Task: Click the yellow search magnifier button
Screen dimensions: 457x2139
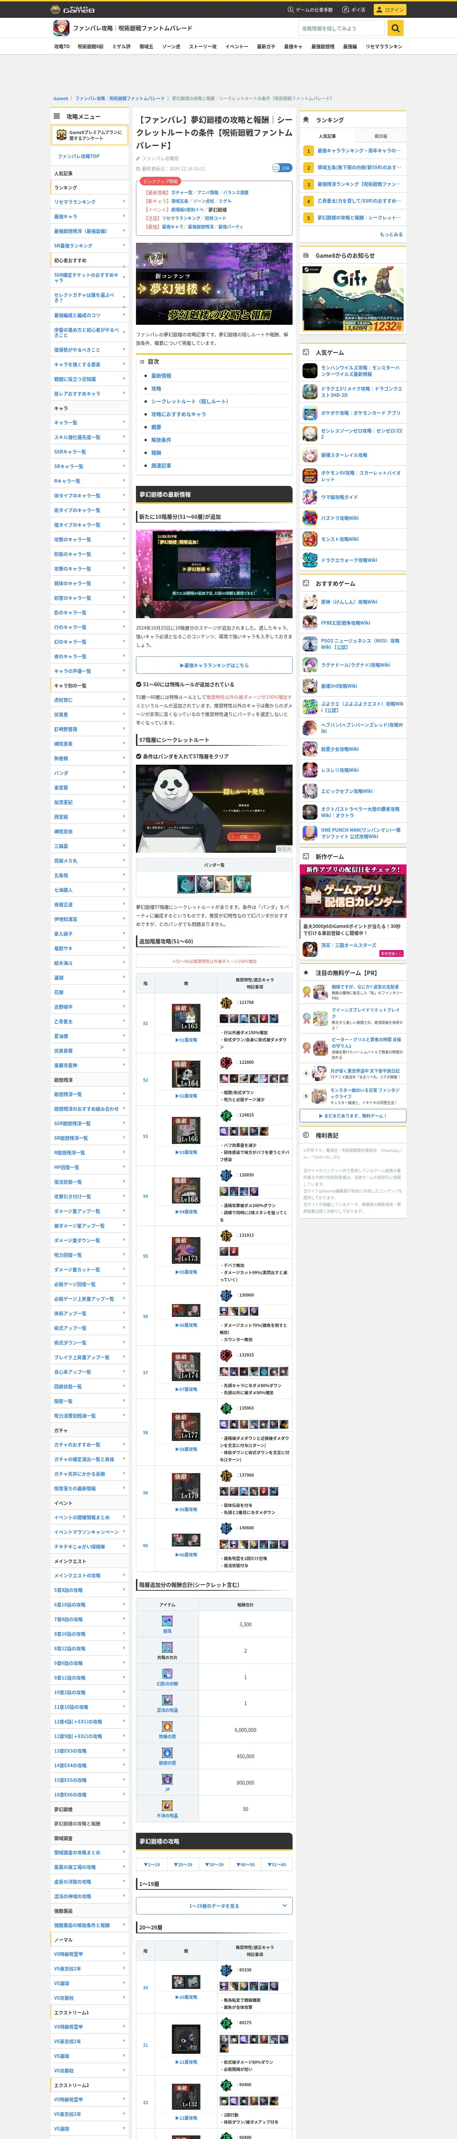Action: click(396, 28)
